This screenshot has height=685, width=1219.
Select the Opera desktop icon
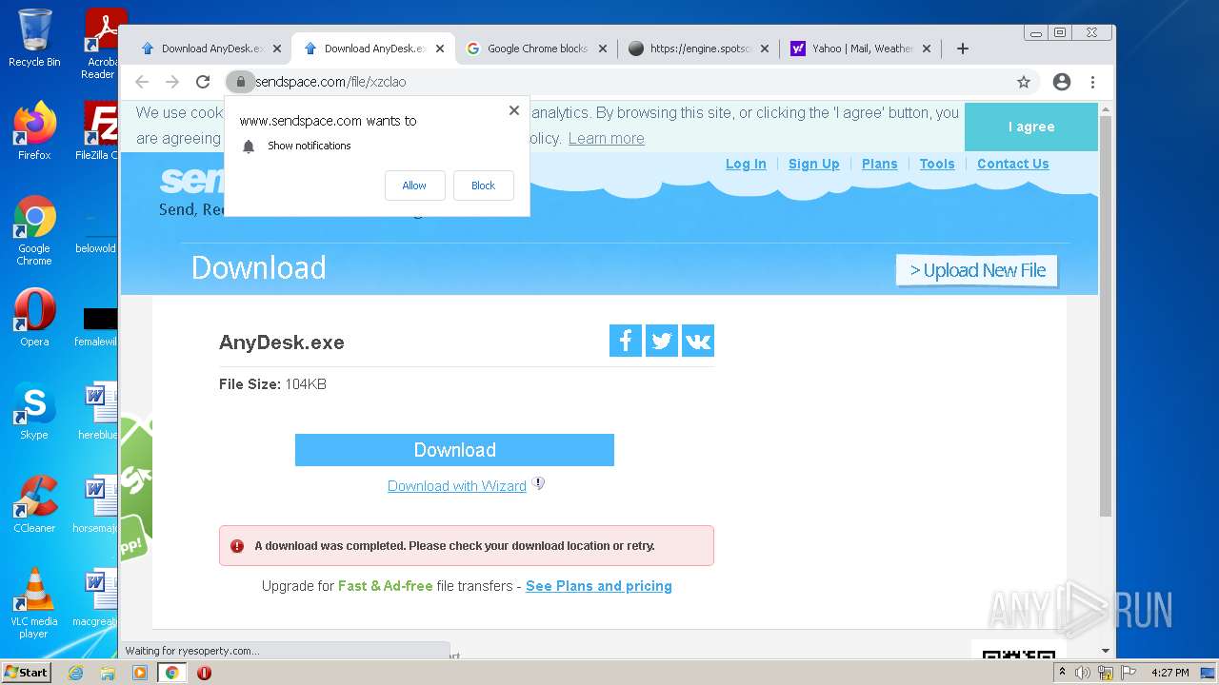34,318
